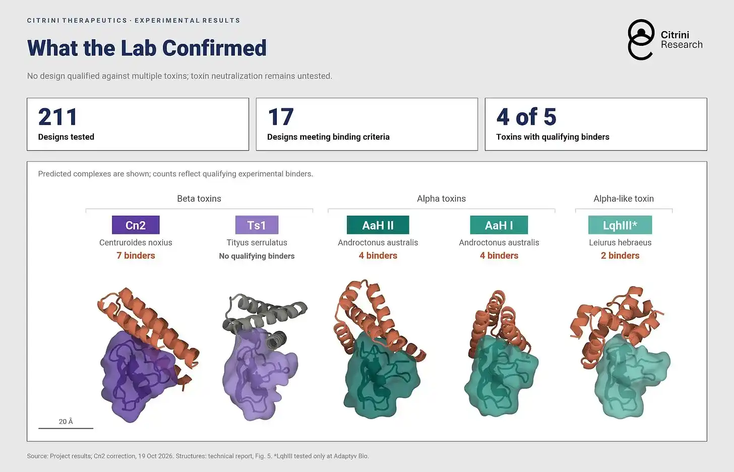Click the dark teal AaH II label
Screen dimensions: 734x472
tap(378, 225)
